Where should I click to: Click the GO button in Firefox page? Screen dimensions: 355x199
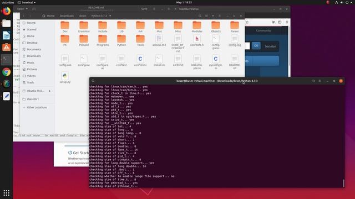click(x=256, y=46)
